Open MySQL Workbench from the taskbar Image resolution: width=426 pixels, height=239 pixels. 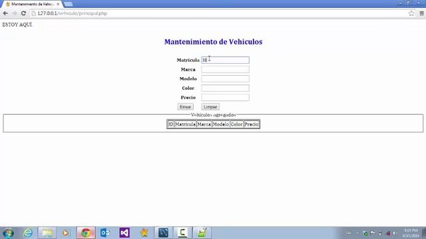click(x=163, y=233)
